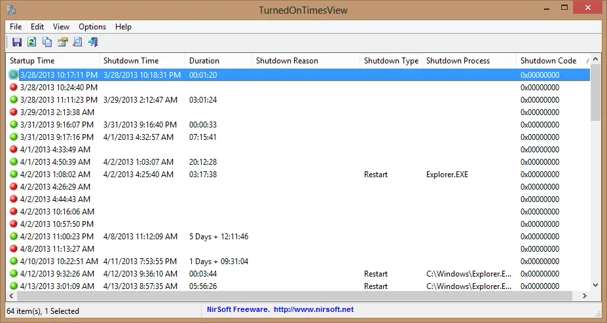
Task: Click the horizontal scrollbar thumb
Action: pos(294,296)
